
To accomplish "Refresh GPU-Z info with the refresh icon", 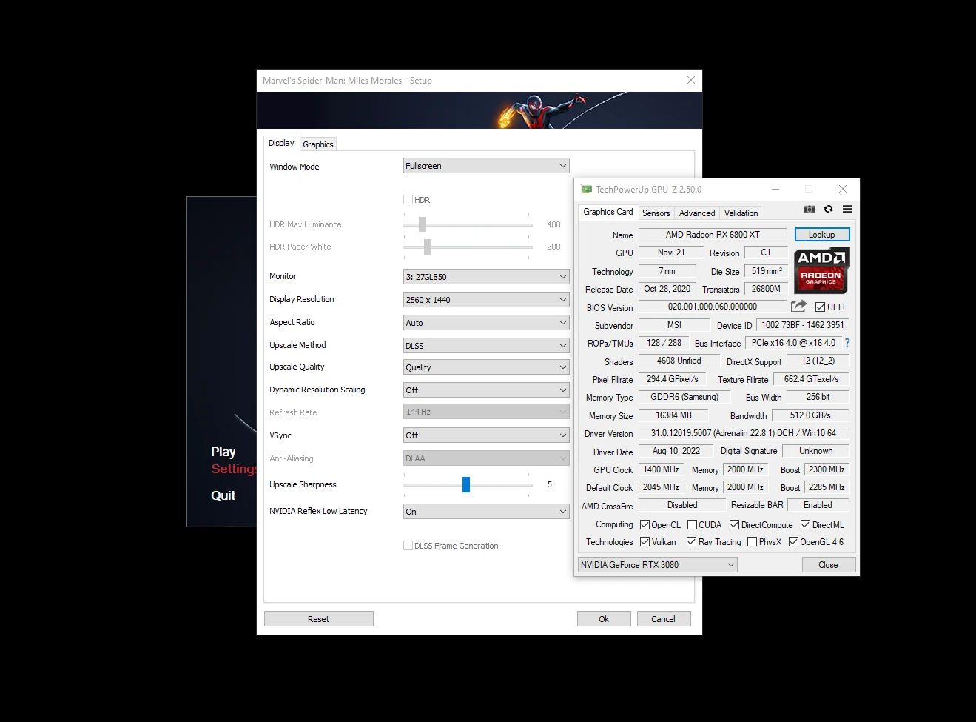I will coord(829,210).
